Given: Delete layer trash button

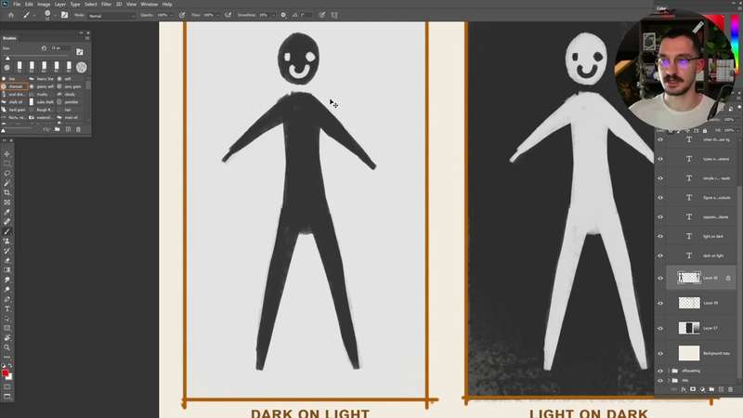Looking at the screenshot, I should [x=730, y=389].
